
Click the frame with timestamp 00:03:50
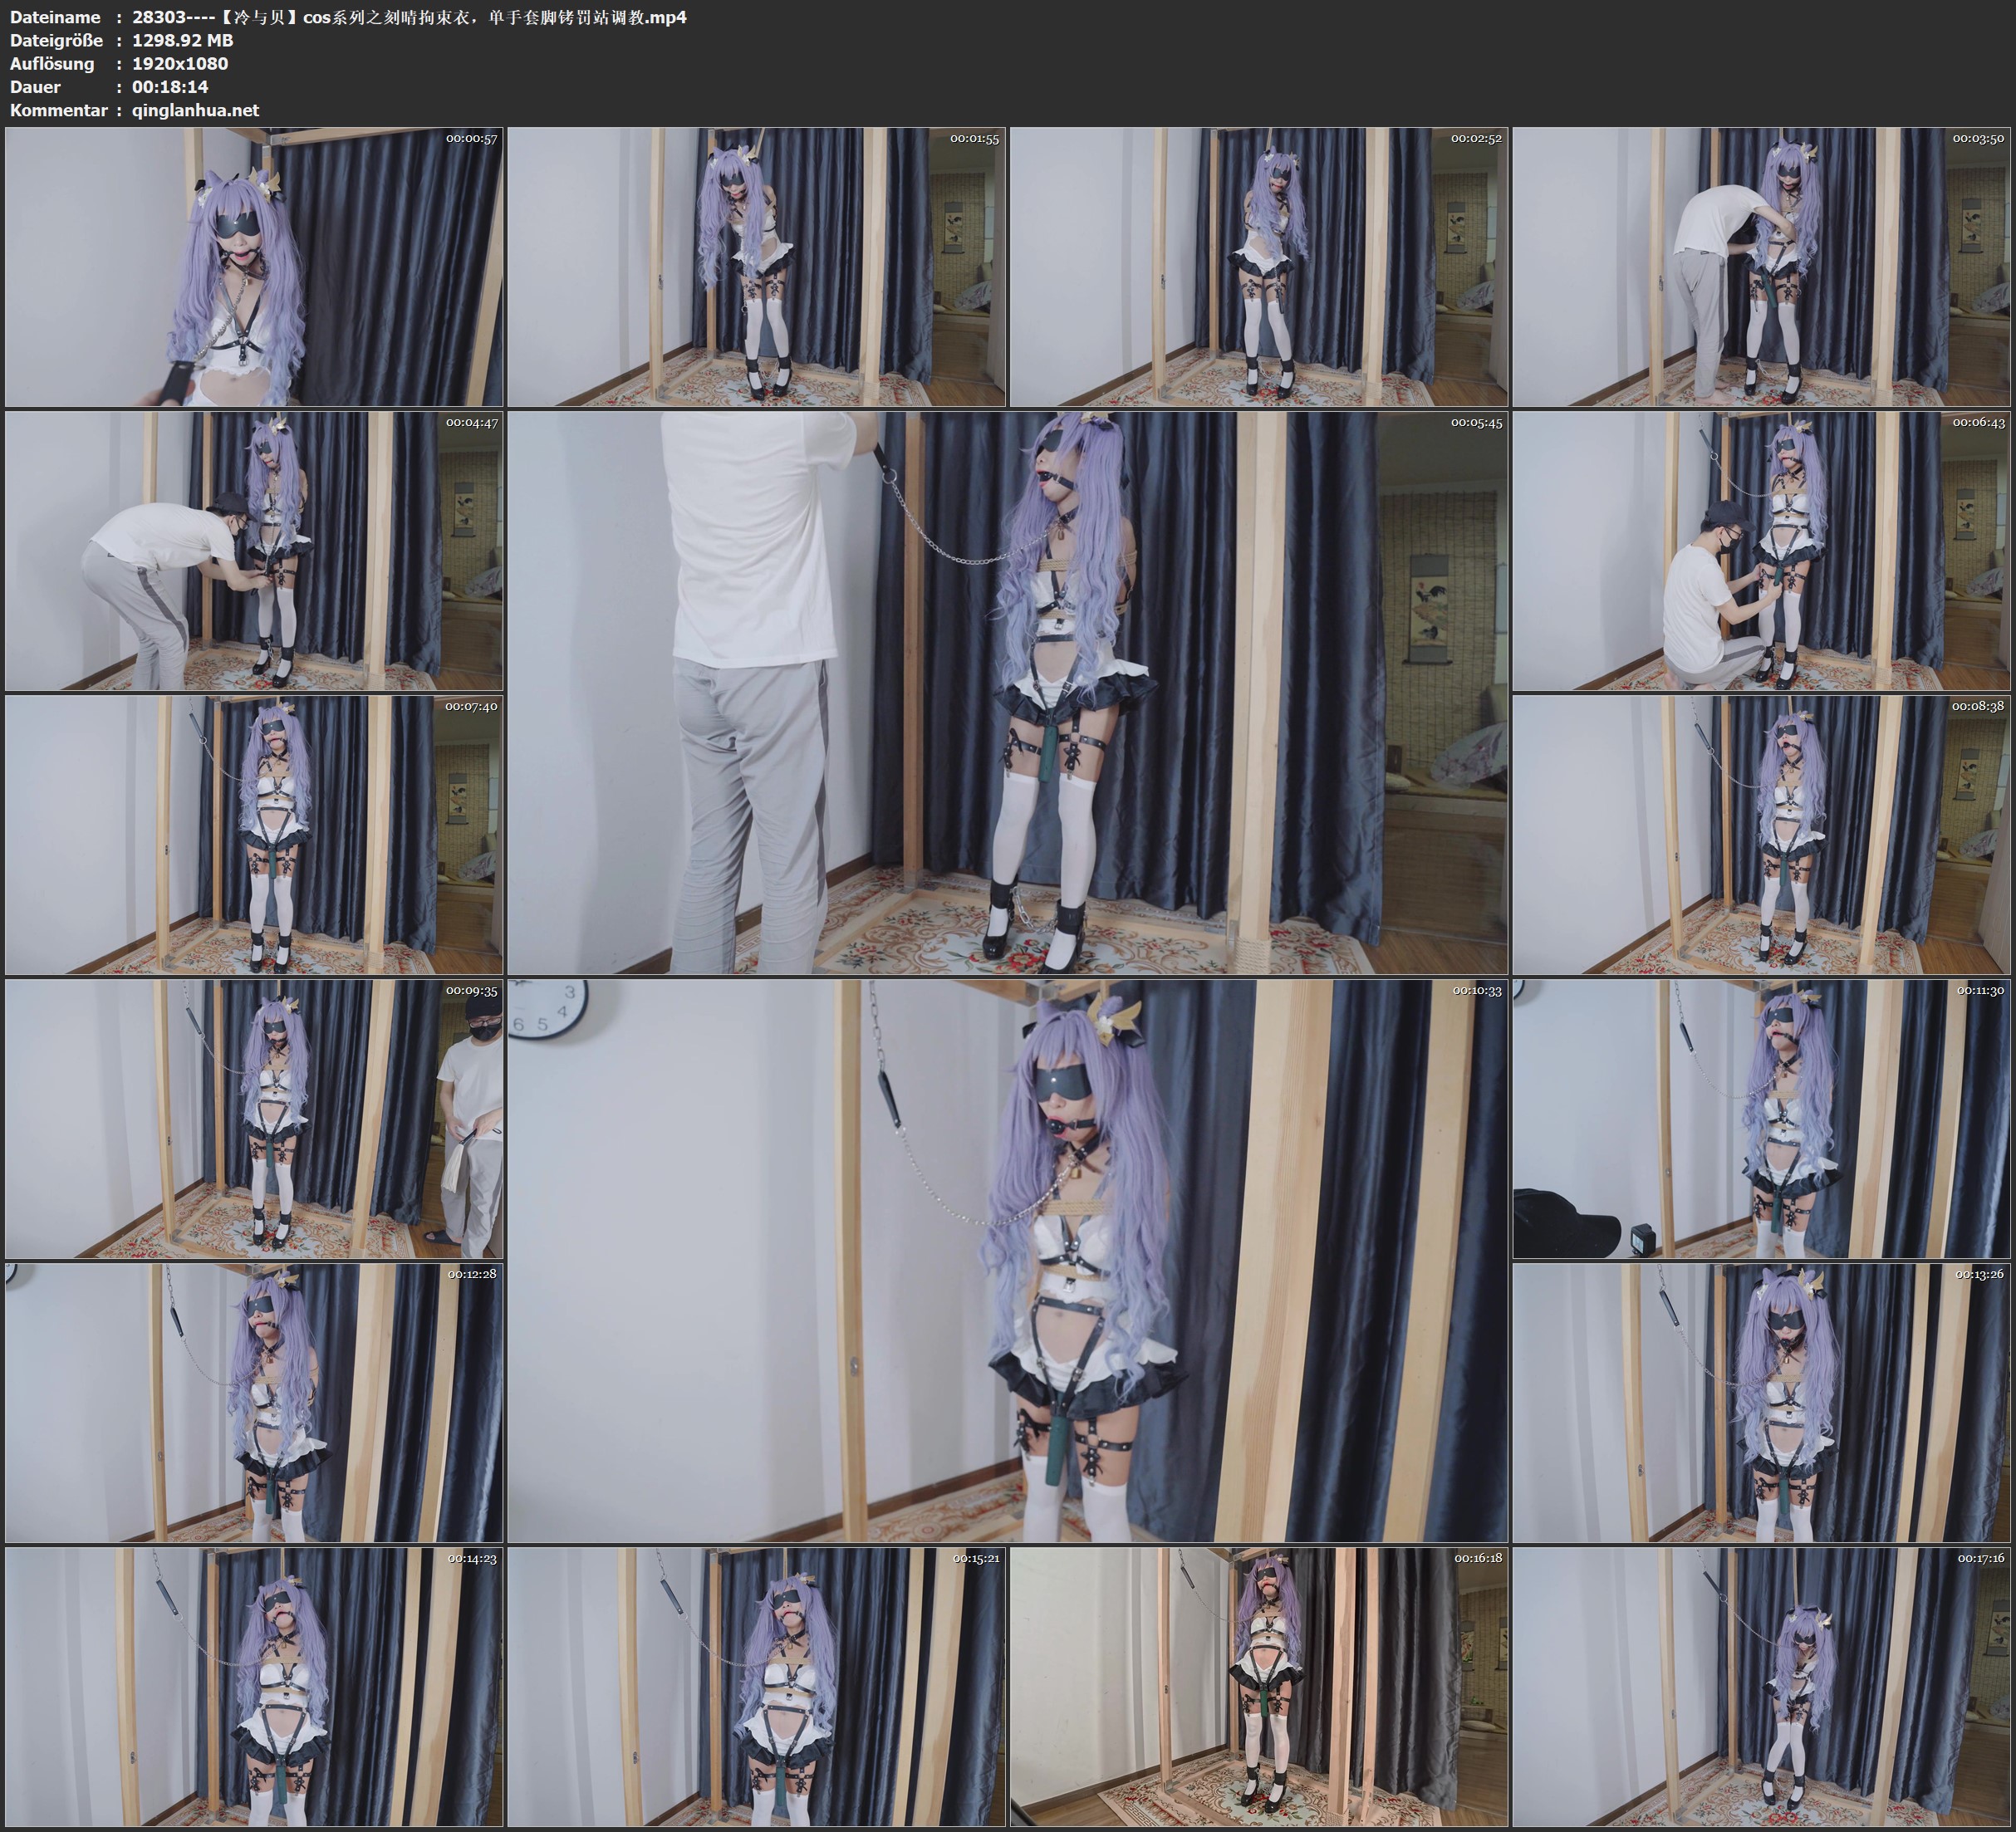[1762, 267]
